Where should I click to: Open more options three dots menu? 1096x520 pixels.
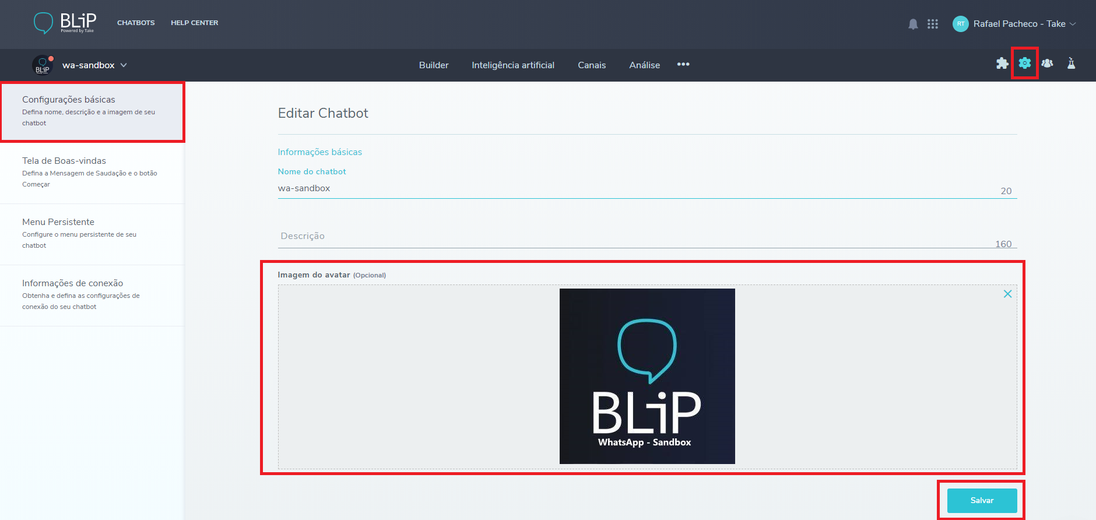pos(683,64)
